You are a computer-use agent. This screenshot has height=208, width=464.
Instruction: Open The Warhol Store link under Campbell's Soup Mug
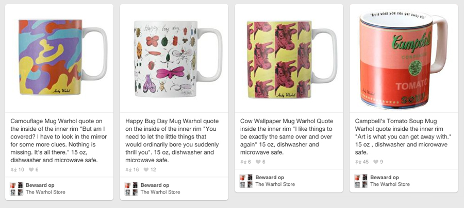tap(390, 184)
